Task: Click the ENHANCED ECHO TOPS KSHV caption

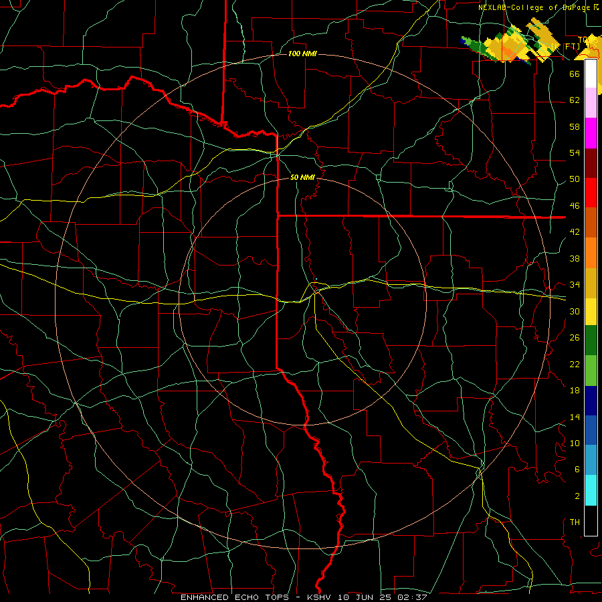Action: [304, 597]
